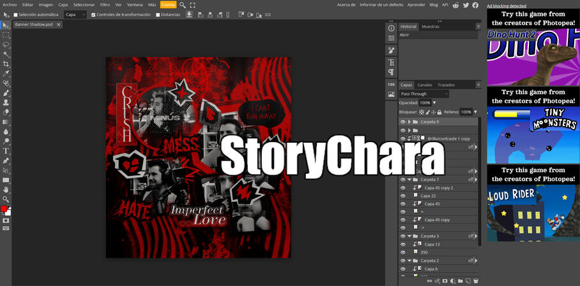
Task: Click the Cuenta button
Action: [168, 4]
